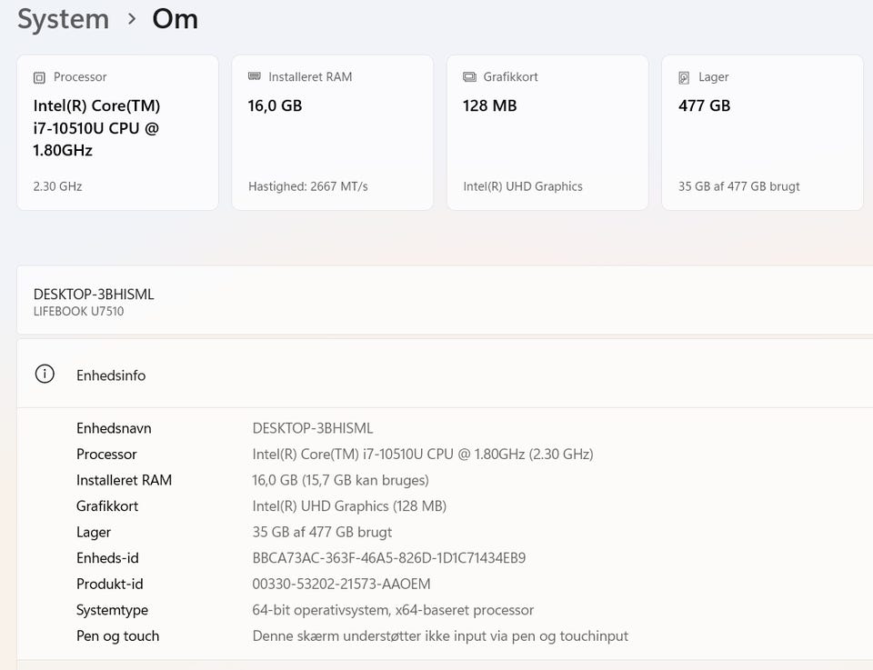The width and height of the screenshot is (873, 670).
Task: Select the DESKTOP-3BHISML value in the Enhedsnavn row
Action: pyautogui.click(x=313, y=428)
